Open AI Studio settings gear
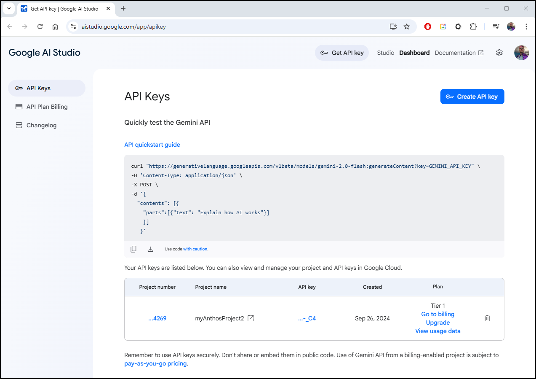The width and height of the screenshot is (536, 379). pos(499,53)
